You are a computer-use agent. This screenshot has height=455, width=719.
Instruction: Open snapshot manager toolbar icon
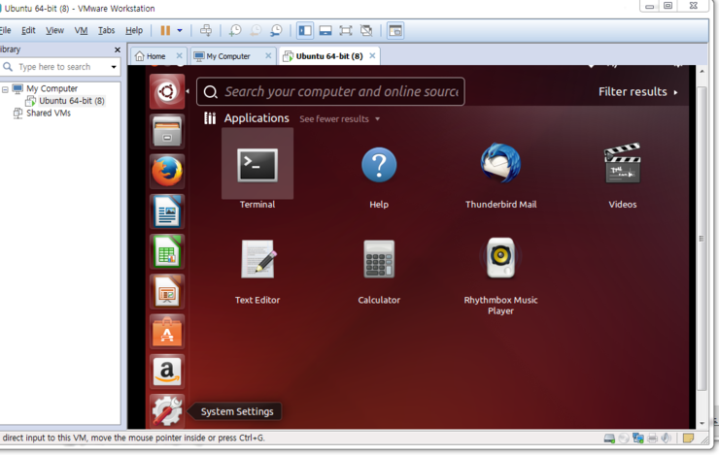(276, 31)
